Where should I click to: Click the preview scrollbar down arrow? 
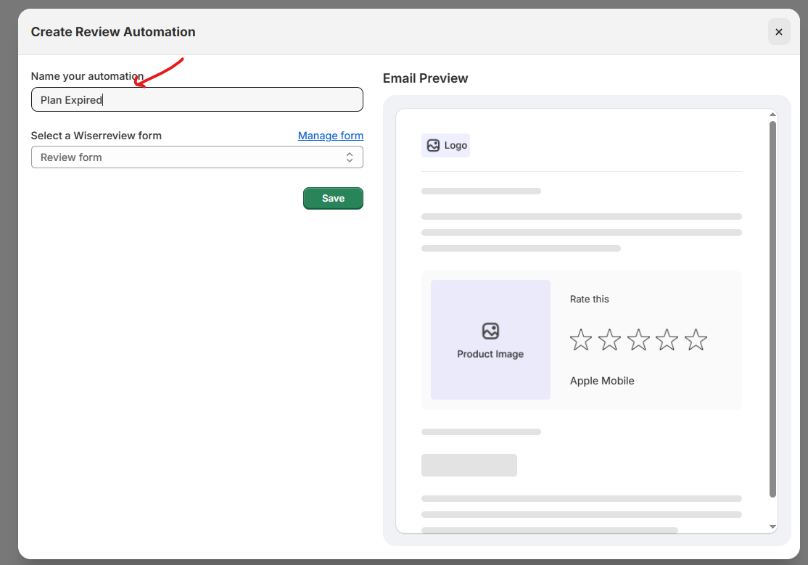click(x=772, y=527)
